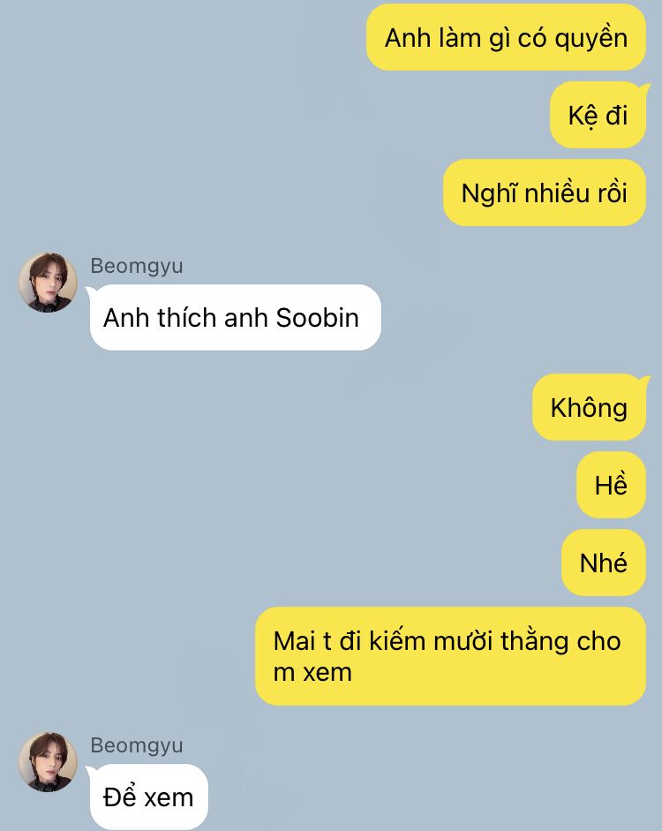Tap the 'Anh thích anh Soobin' white bubble
662x831 pixels.
[235, 317]
